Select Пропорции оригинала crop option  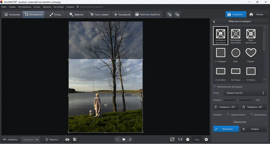coord(236,34)
